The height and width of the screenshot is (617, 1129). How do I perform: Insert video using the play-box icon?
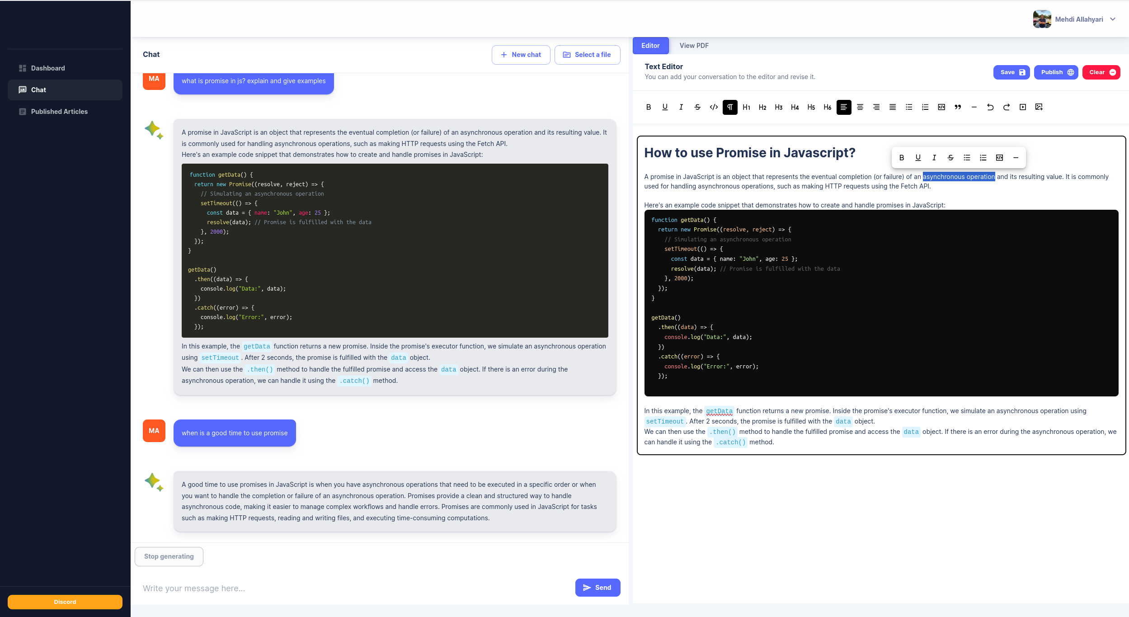[x=1023, y=107]
